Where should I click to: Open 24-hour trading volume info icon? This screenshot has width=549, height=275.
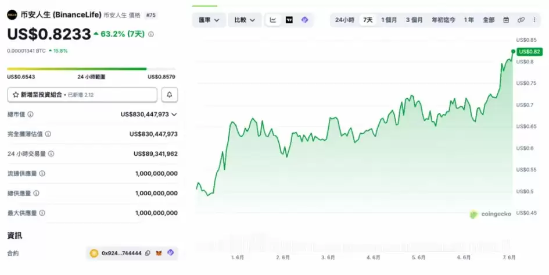(51, 154)
